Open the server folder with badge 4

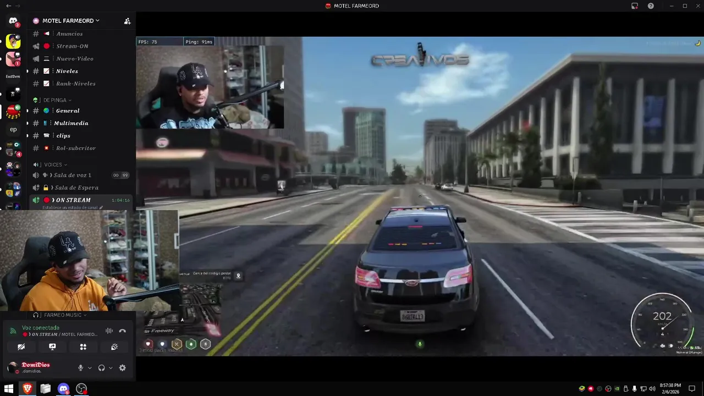[x=13, y=148]
